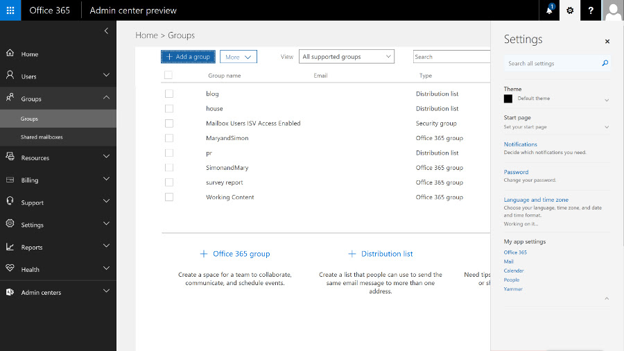
Task: Expand the Users menu chevron
Action: tap(106, 75)
